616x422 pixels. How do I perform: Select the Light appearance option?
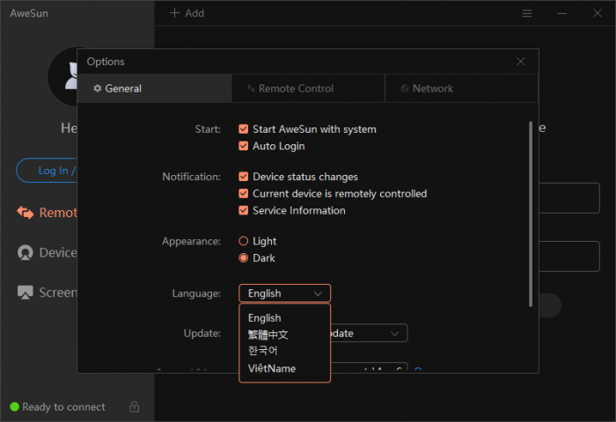[x=244, y=241]
